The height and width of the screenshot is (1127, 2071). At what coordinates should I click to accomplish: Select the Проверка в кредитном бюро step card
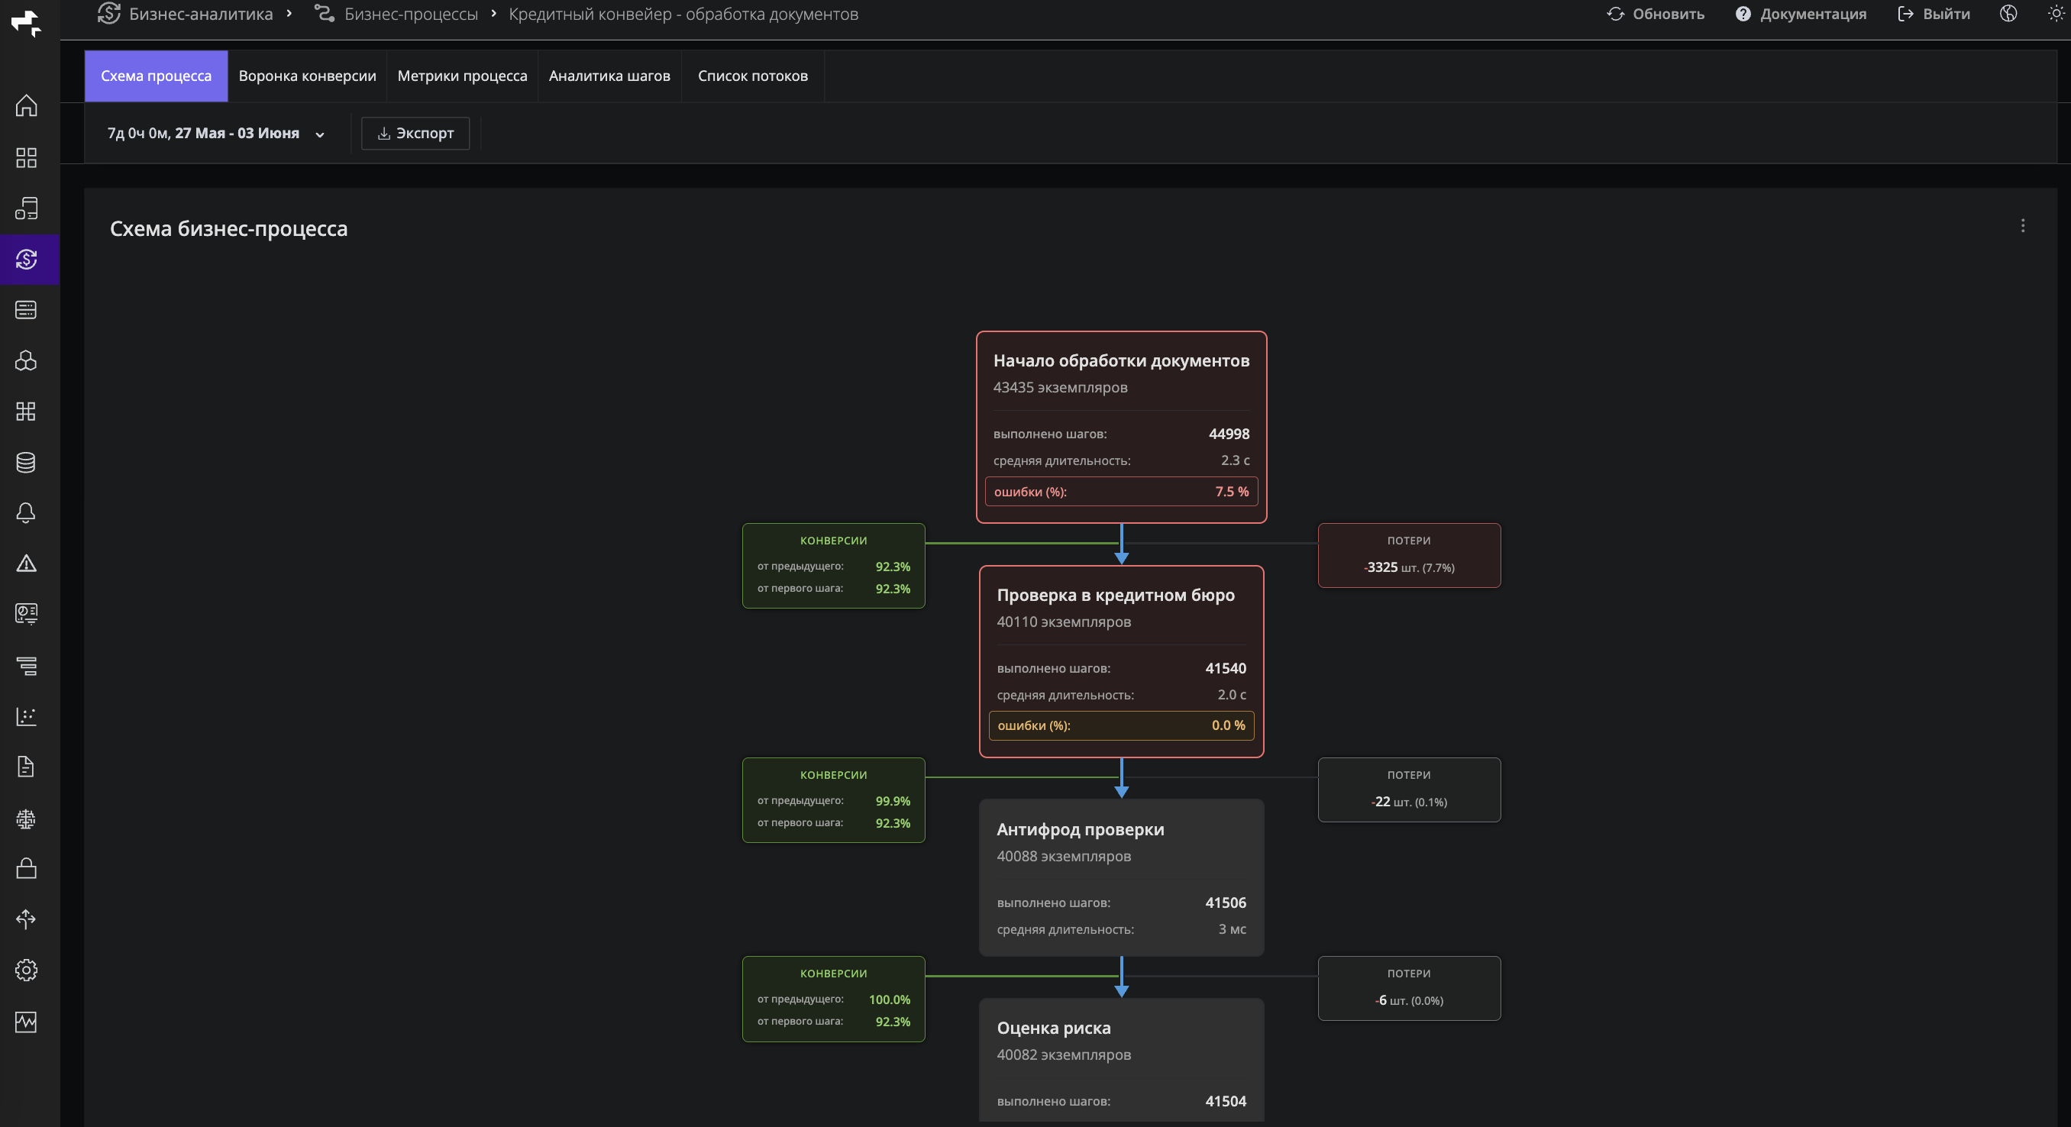(1122, 660)
